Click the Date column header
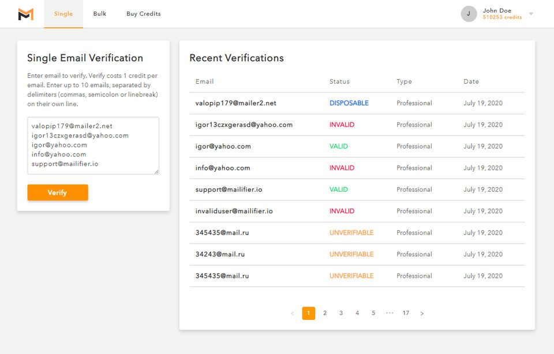 pyautogui.click(x=471, y=81)
